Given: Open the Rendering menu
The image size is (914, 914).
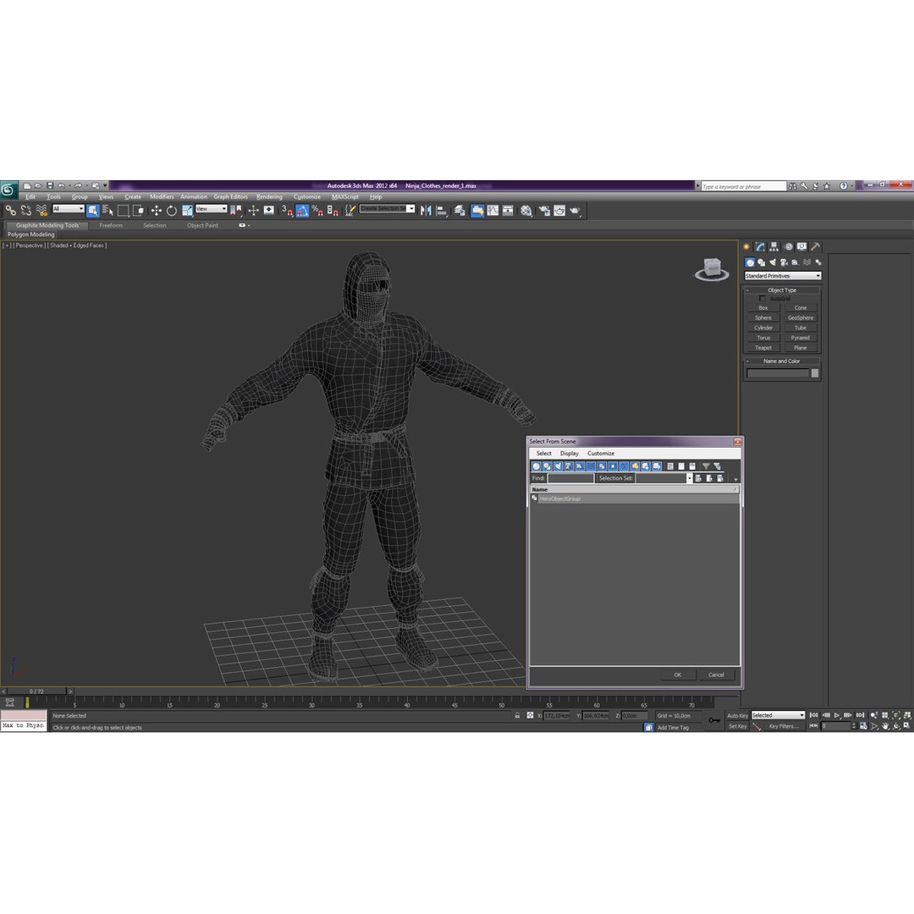Looking at the screenshot, I should coord(269,197).
